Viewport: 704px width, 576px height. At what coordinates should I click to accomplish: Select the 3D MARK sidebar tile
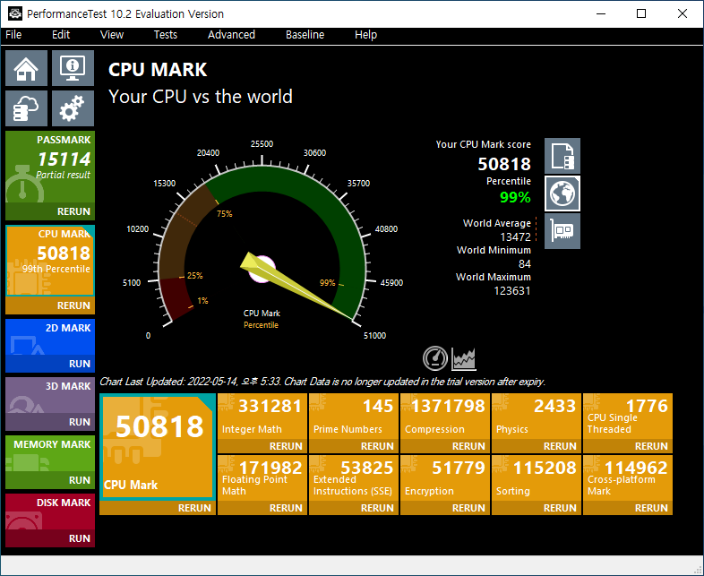(x=50, y=396)
